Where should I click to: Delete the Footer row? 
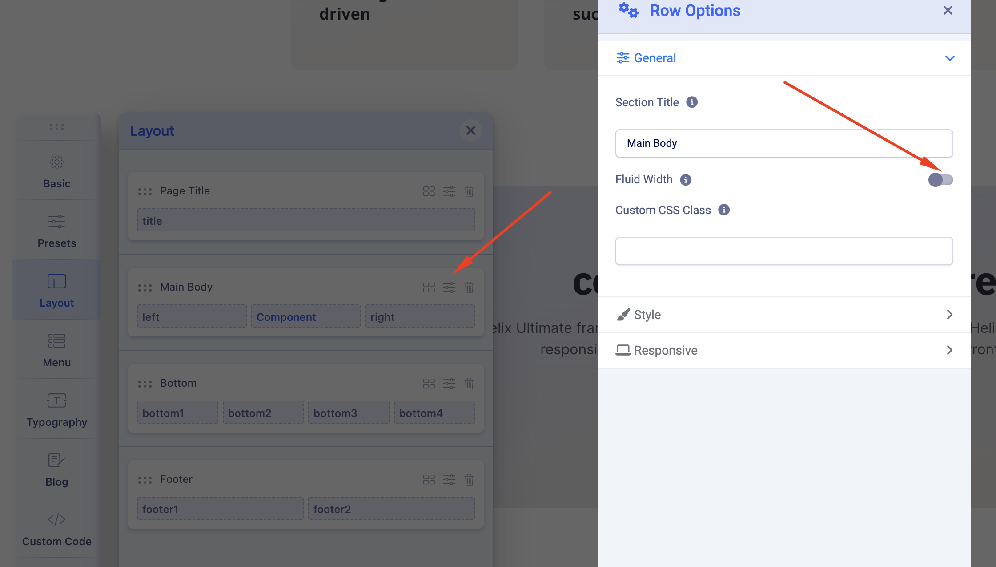coord(469,480)
